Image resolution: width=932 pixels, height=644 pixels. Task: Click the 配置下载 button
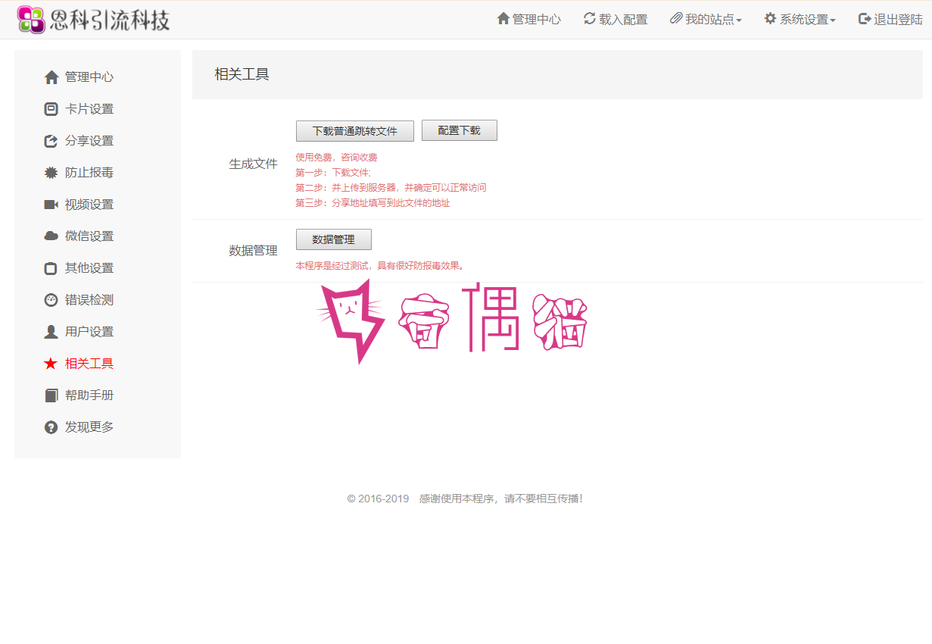coord(460,130)
